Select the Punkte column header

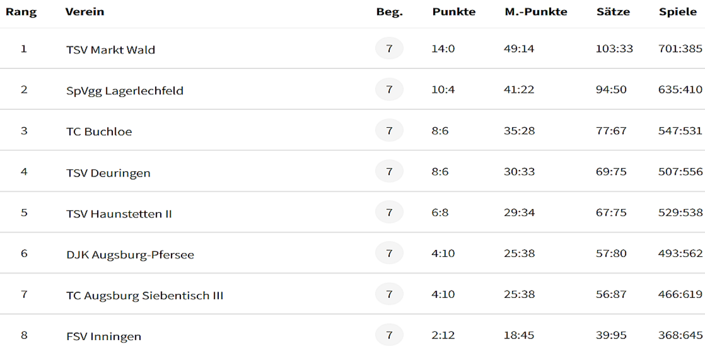(x=454, y=12)
